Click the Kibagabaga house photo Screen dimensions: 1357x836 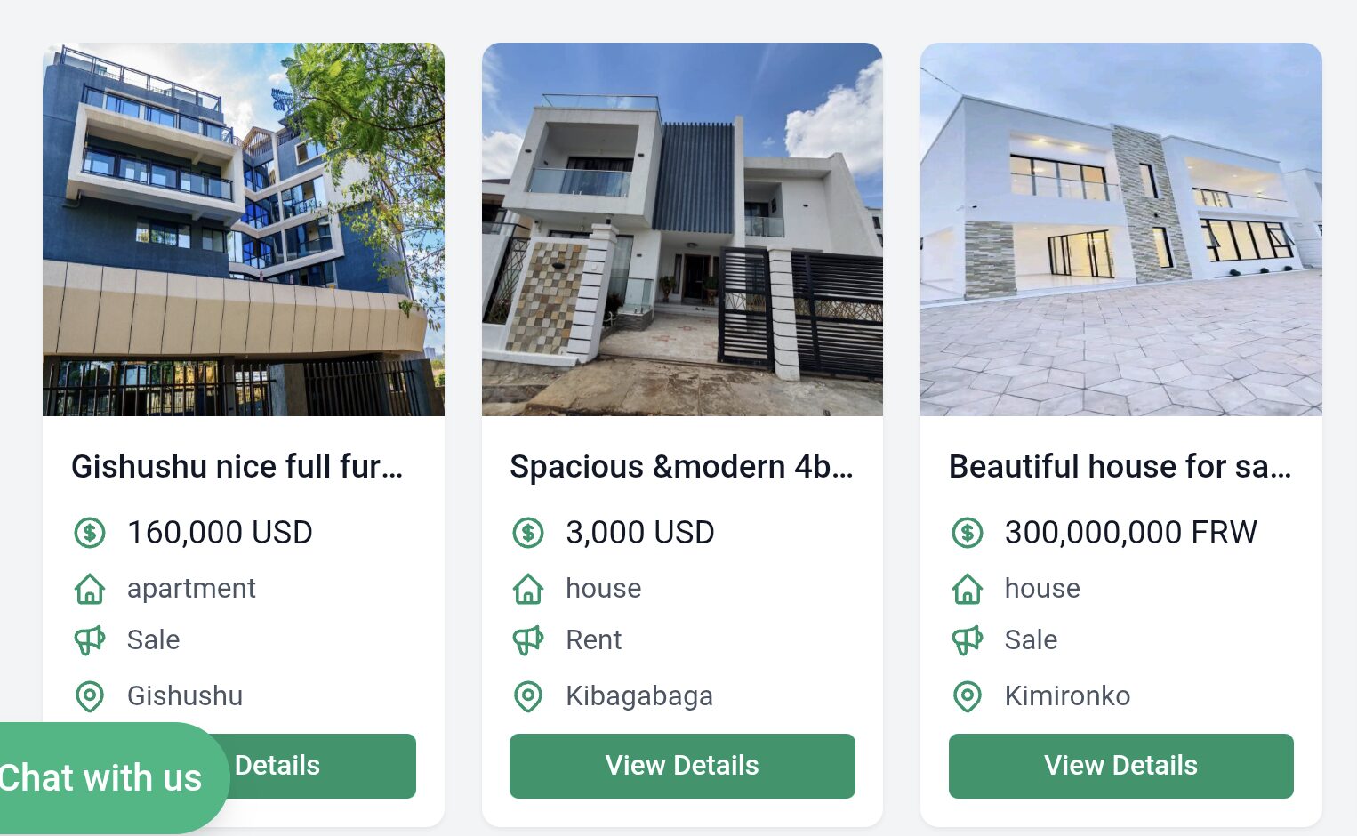[682, 229]
